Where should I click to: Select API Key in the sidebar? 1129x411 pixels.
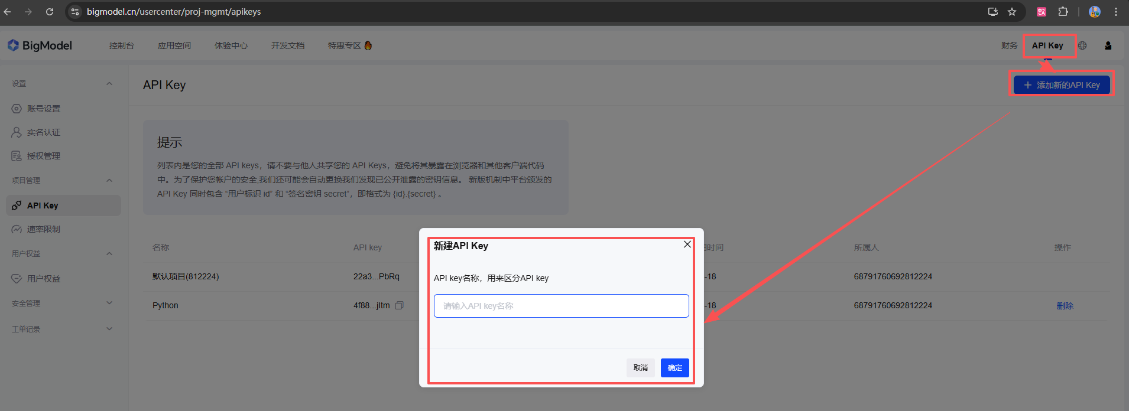(x=63, y=206)
